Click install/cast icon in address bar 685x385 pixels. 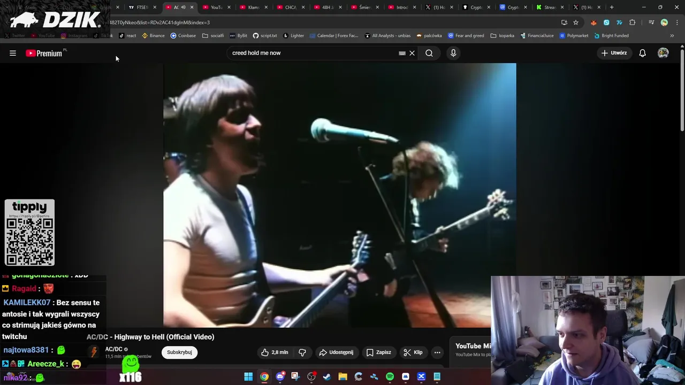(x=564, y=22)
